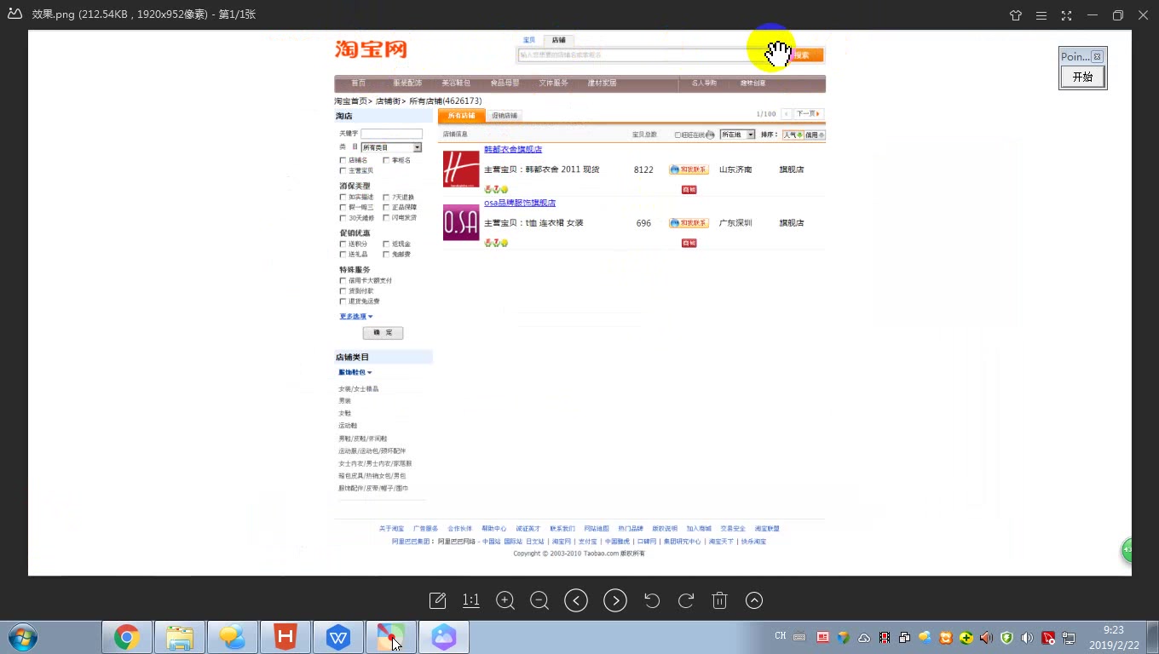This screenshot has width=1159, height=654.
Task: Toggle the 旺旺在线 checkbox
Action: point(678,135)
